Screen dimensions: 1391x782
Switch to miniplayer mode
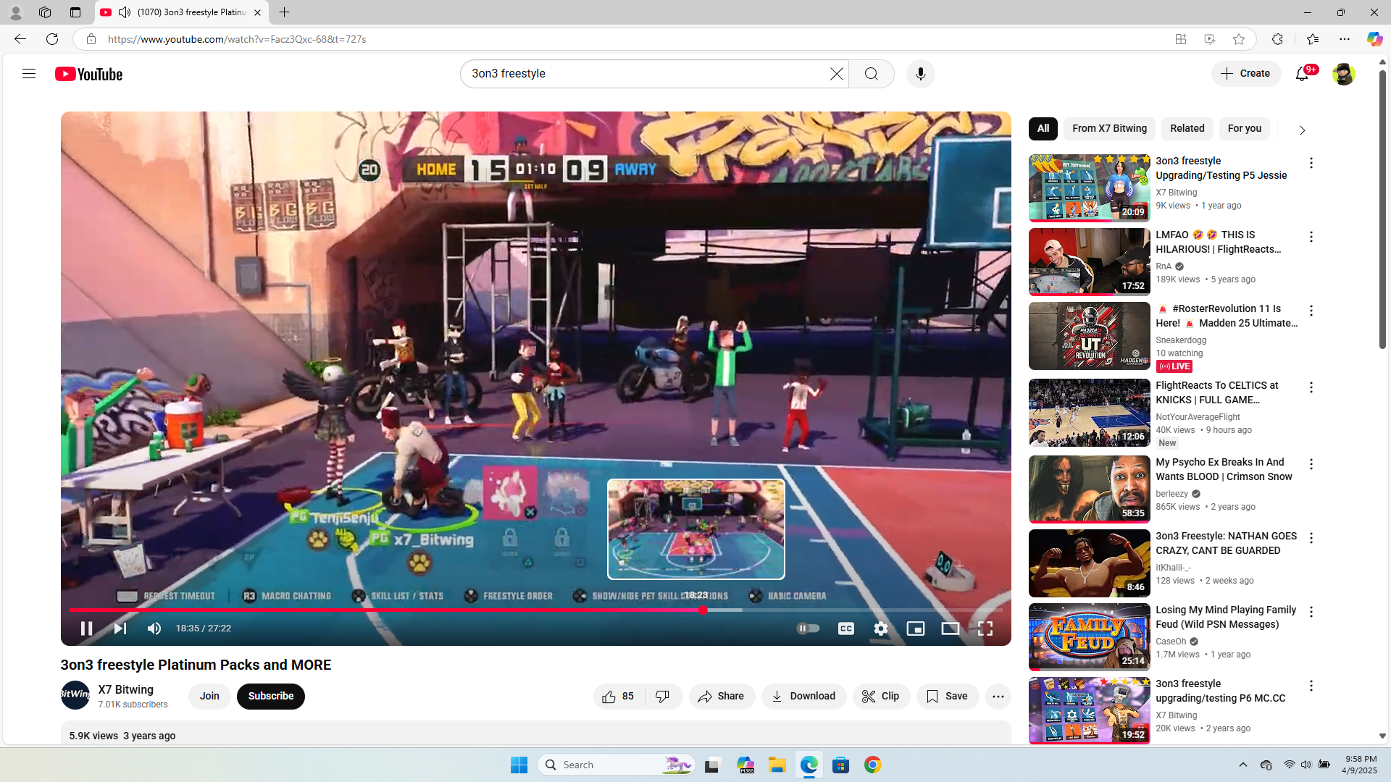coord(915,628)
